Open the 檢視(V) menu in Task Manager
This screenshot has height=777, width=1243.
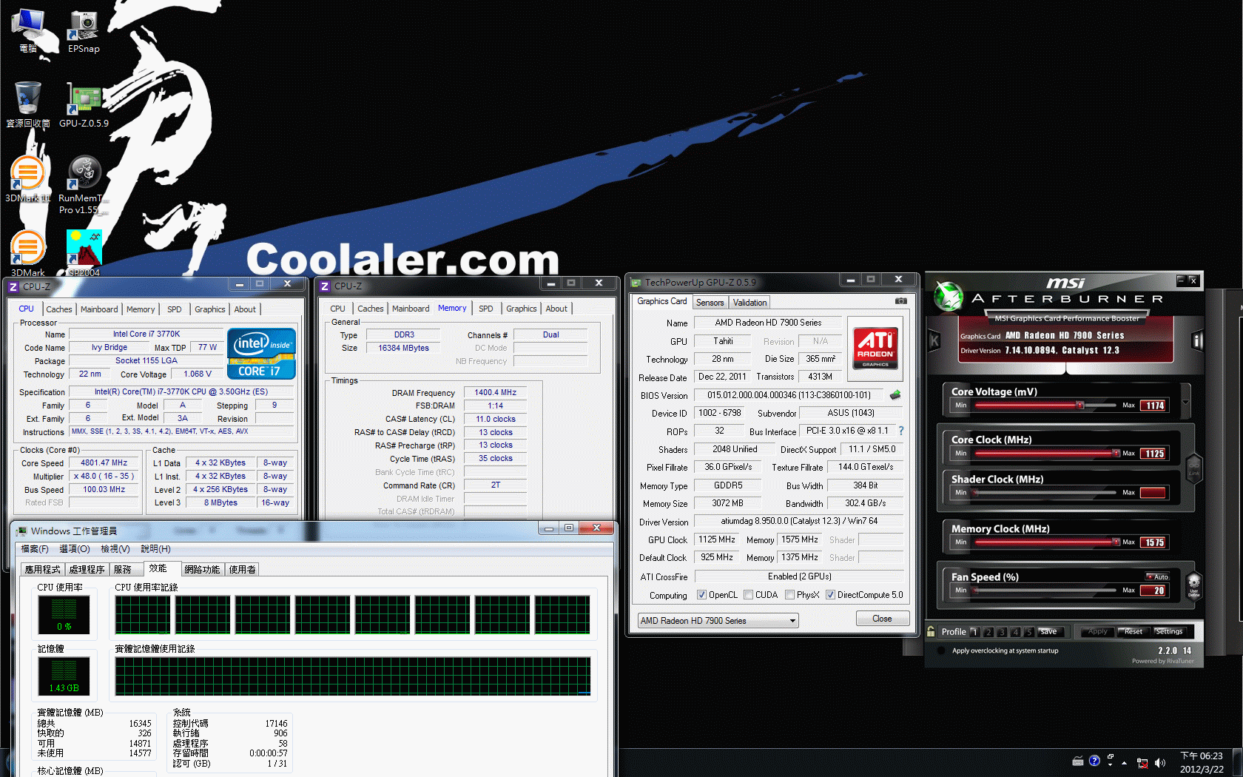point(115,548)
